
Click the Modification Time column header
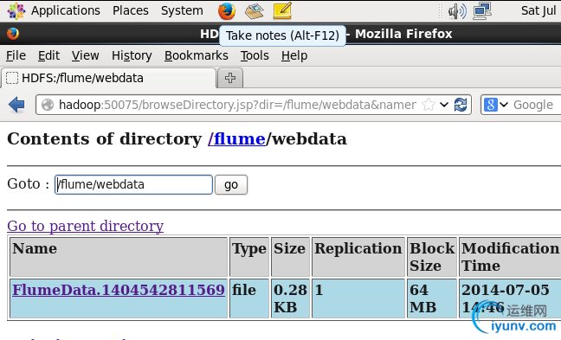point(510,257)
